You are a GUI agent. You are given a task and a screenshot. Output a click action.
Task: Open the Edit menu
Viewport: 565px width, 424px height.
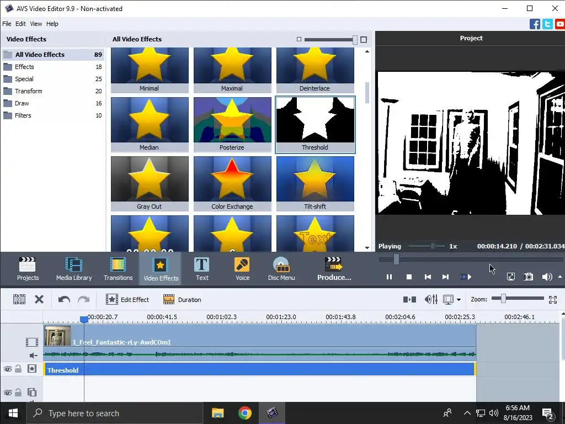[20, 24]
